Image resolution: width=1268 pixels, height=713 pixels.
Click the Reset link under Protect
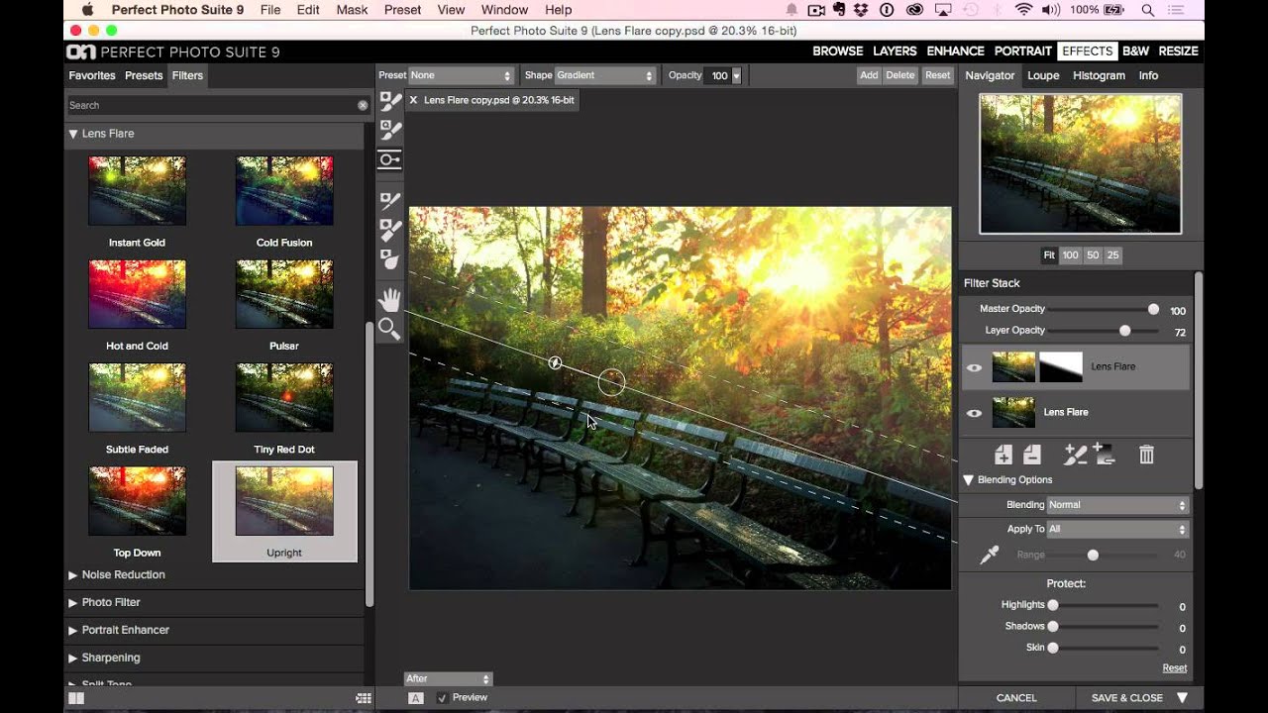(1175, 668)
